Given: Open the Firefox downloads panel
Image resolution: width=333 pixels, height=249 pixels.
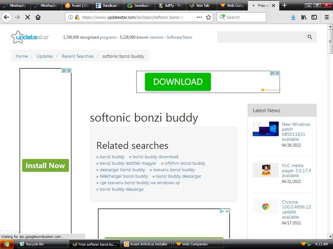Looking at the screenshot, I should (x=293, y=17).
